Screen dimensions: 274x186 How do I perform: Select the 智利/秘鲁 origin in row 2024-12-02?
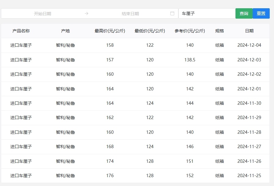click(x=65, y=74)
